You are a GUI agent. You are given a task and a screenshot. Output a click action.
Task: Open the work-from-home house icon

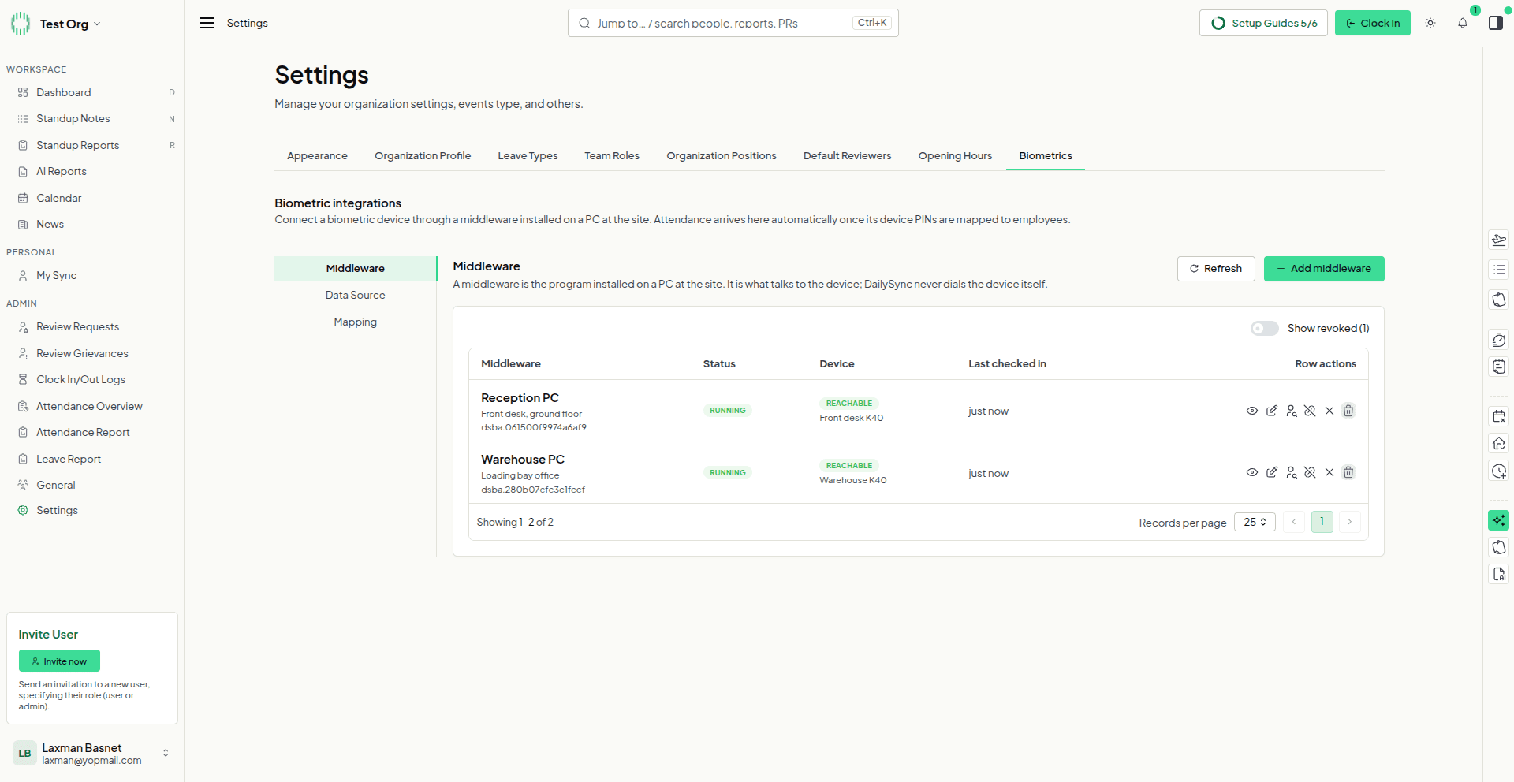click(1498, 443)
